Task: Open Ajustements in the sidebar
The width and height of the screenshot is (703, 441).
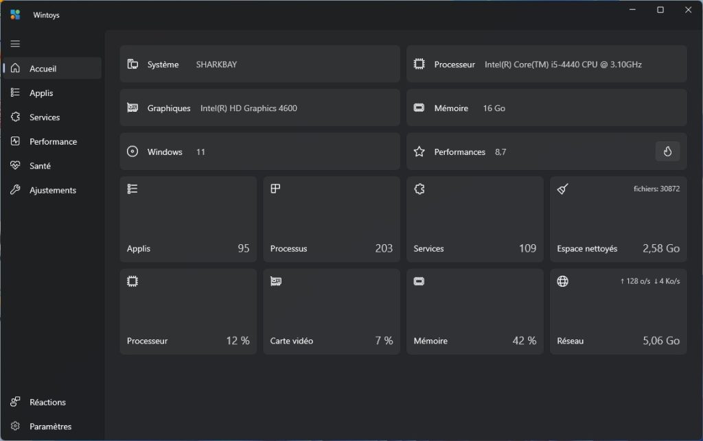Action: tap(52, 191)
